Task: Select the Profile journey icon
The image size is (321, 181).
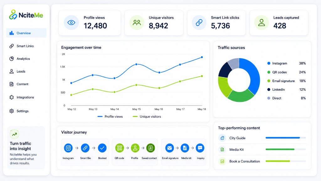Action: 135,148
